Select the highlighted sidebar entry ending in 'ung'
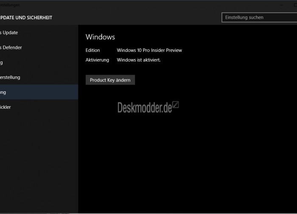Viewport: 297px width, 214px height. 39,92
